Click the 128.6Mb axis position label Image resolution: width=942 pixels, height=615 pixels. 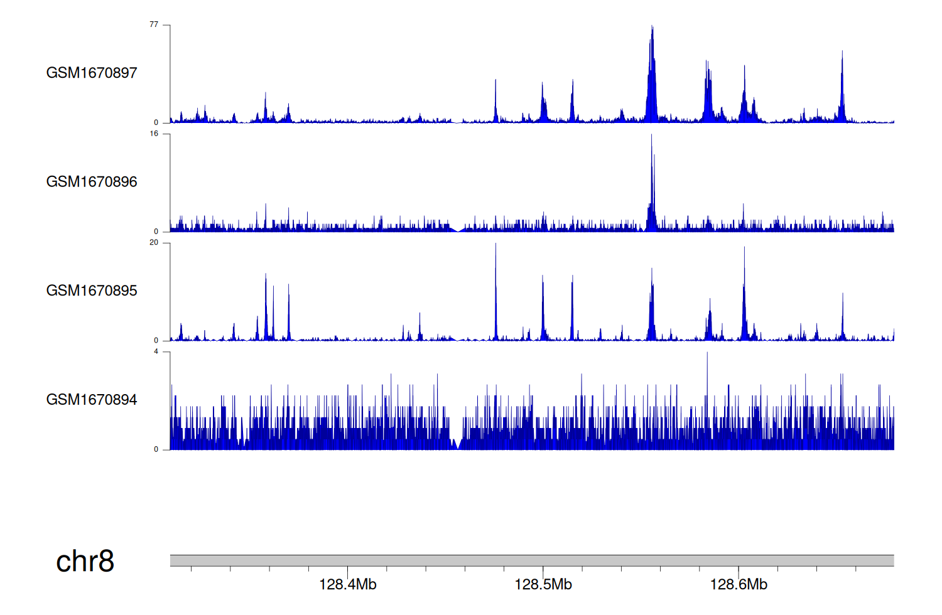(x=739, y=585)
